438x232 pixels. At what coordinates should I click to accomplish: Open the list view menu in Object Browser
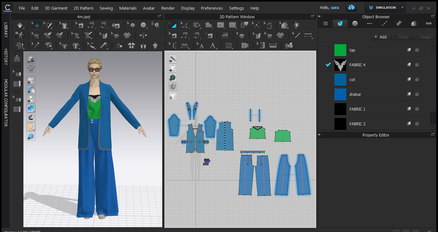[325, 23]
